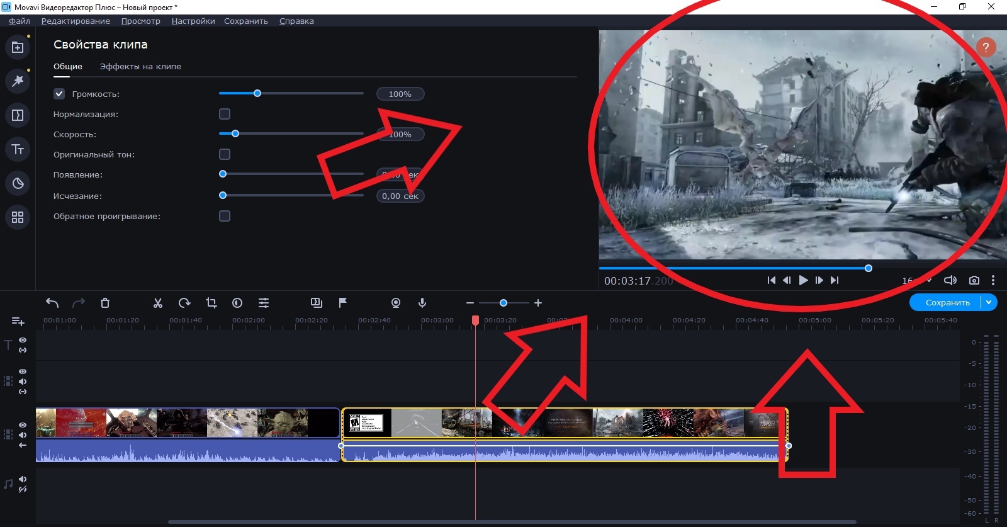Hide the title track with eye icon

coord(23,340)
